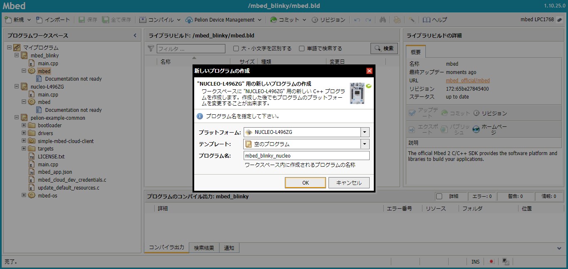Click the アップデート button in library details
Screen dimensions: 568x269
[423, 113]
